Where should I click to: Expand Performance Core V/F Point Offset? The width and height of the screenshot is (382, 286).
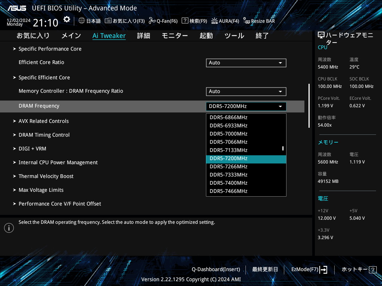[60, 204]
